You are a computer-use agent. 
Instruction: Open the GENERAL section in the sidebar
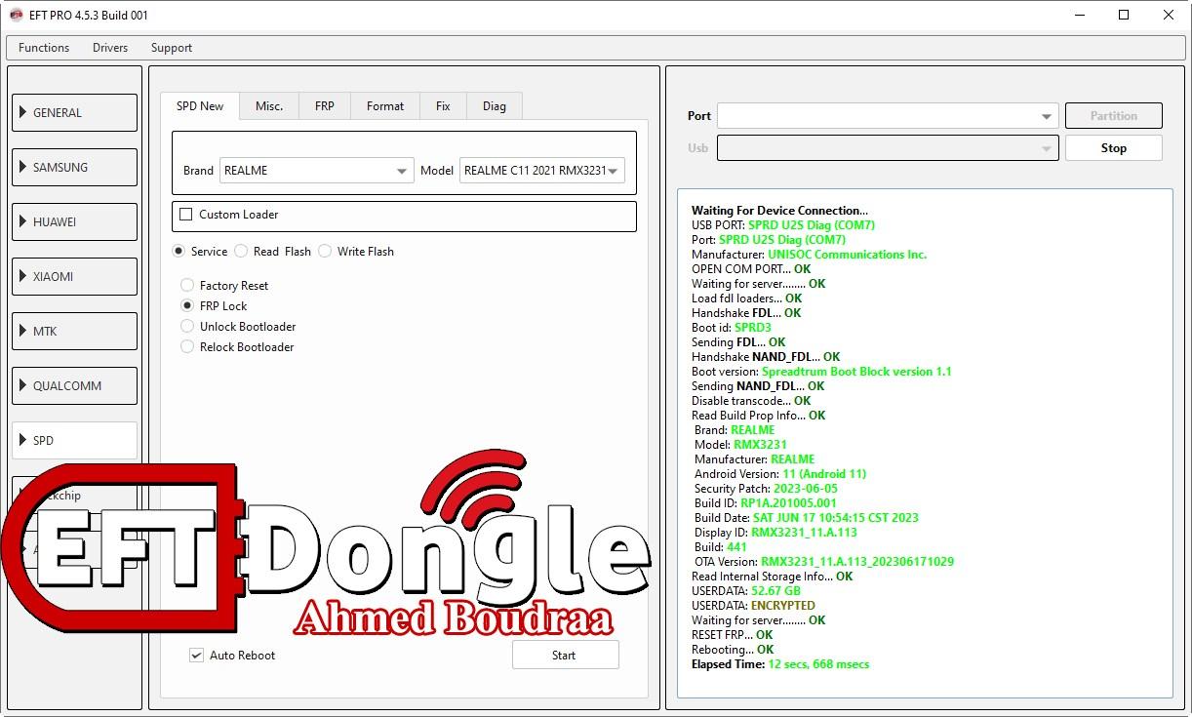74,112
